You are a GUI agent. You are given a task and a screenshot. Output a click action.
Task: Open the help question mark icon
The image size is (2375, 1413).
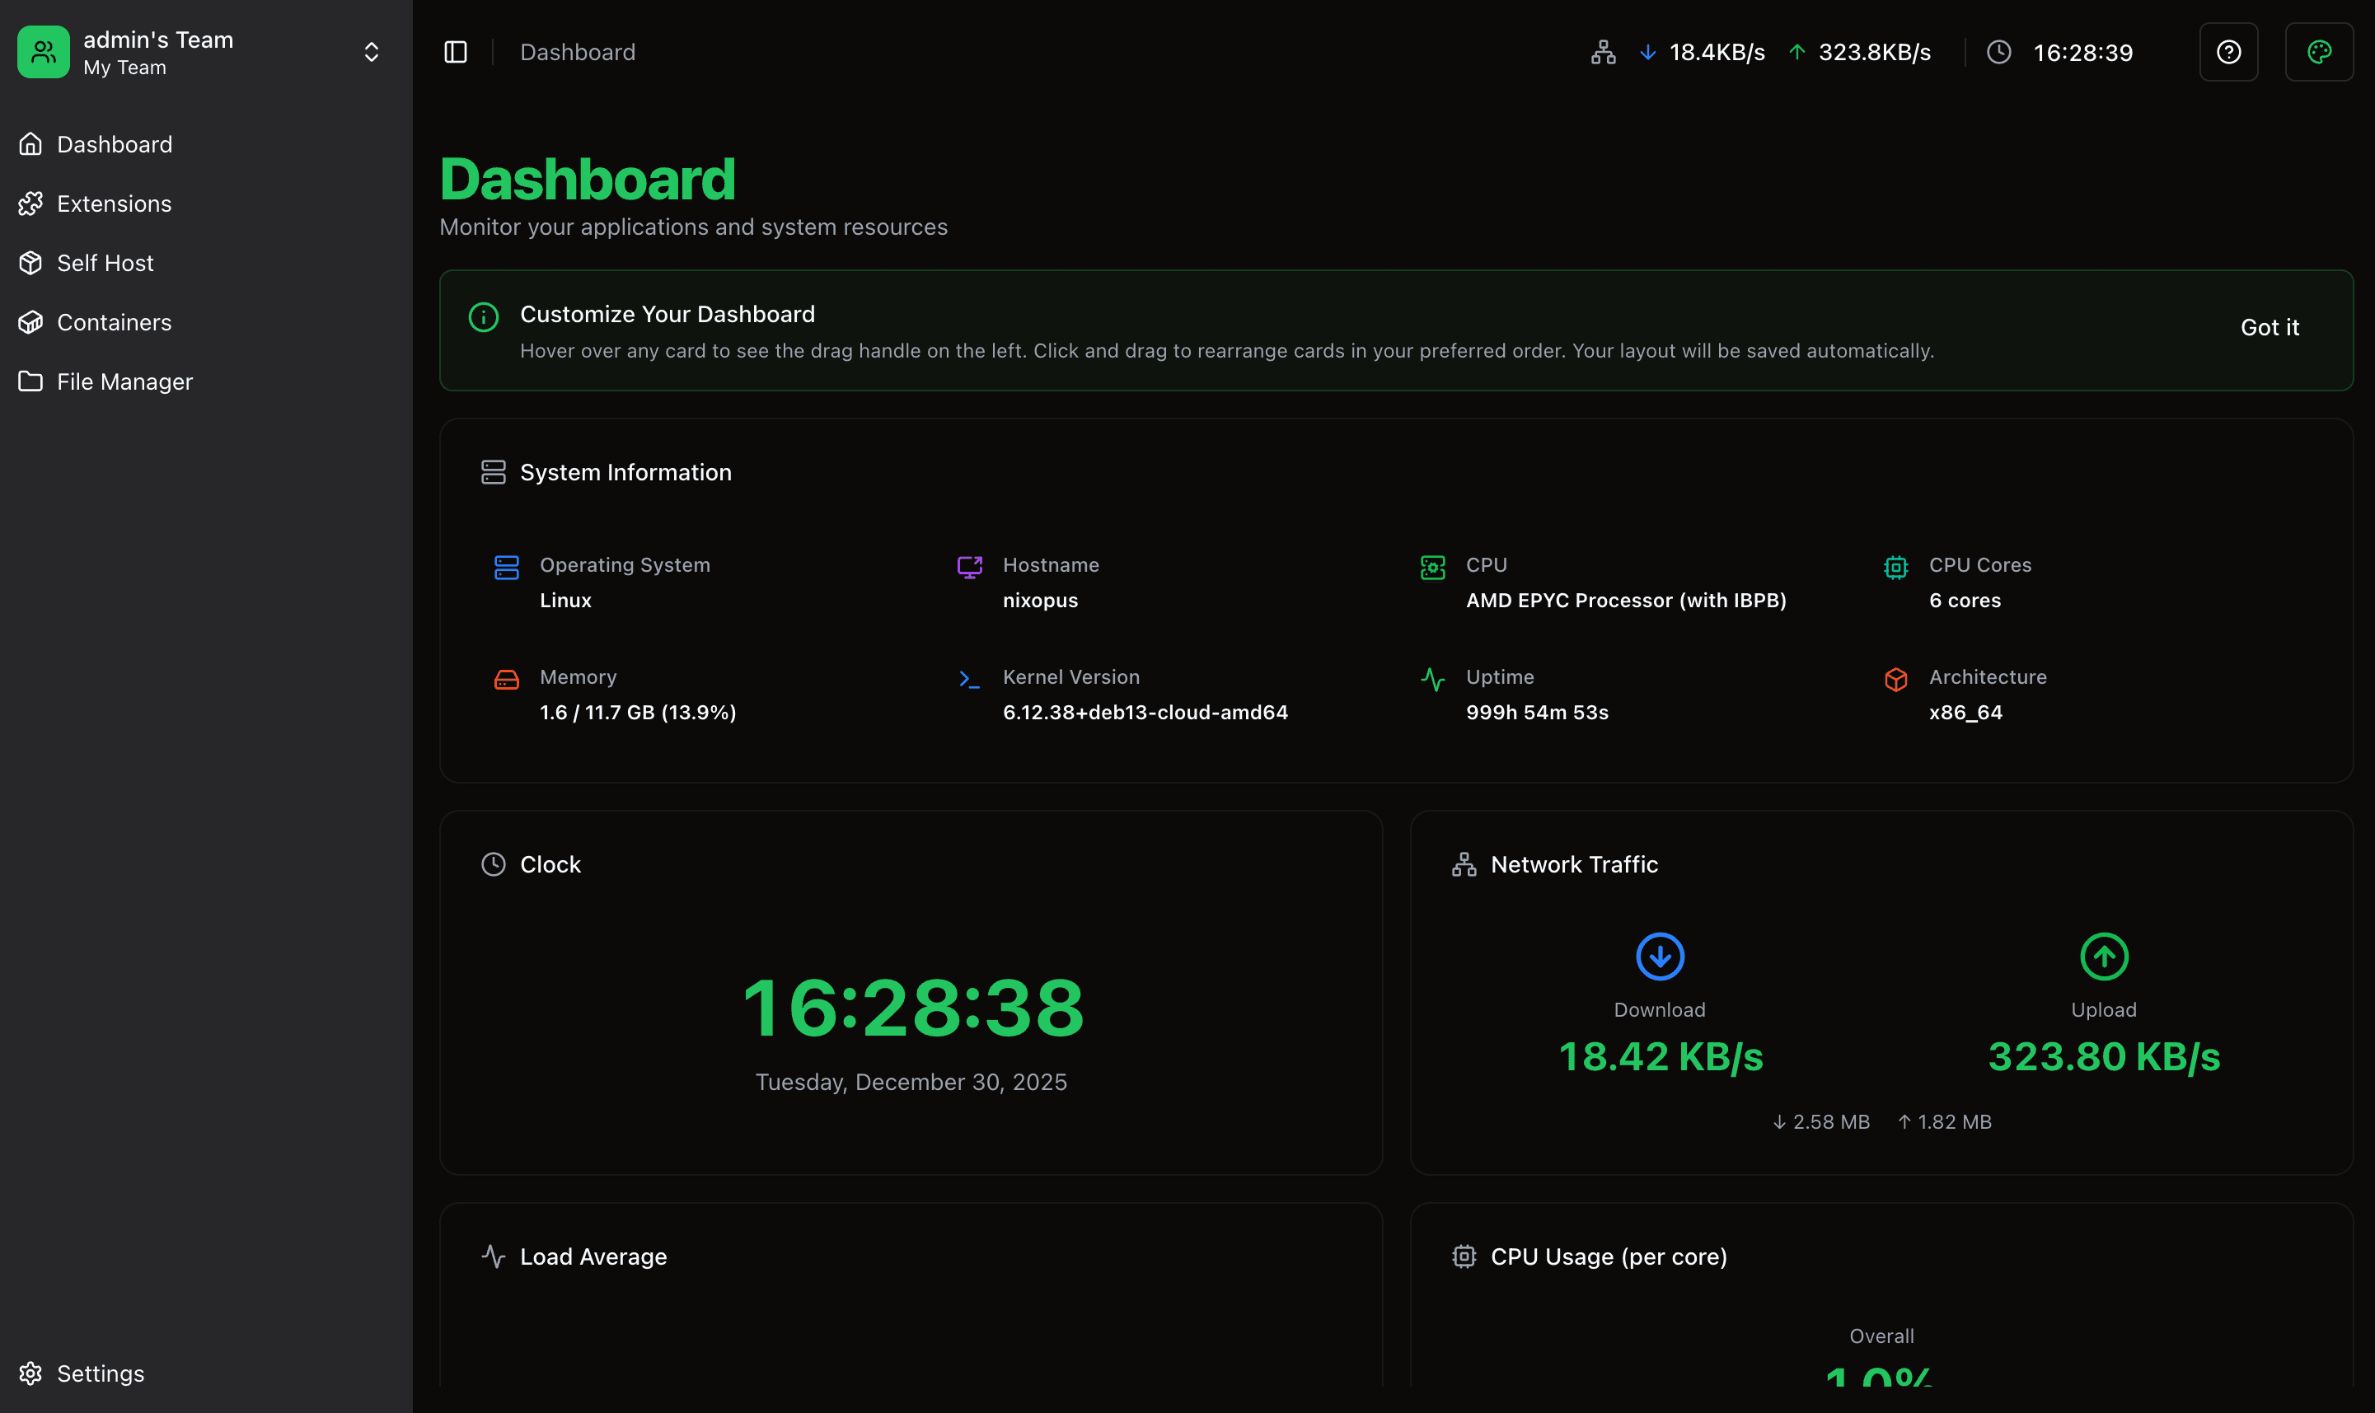point(2227,51)
